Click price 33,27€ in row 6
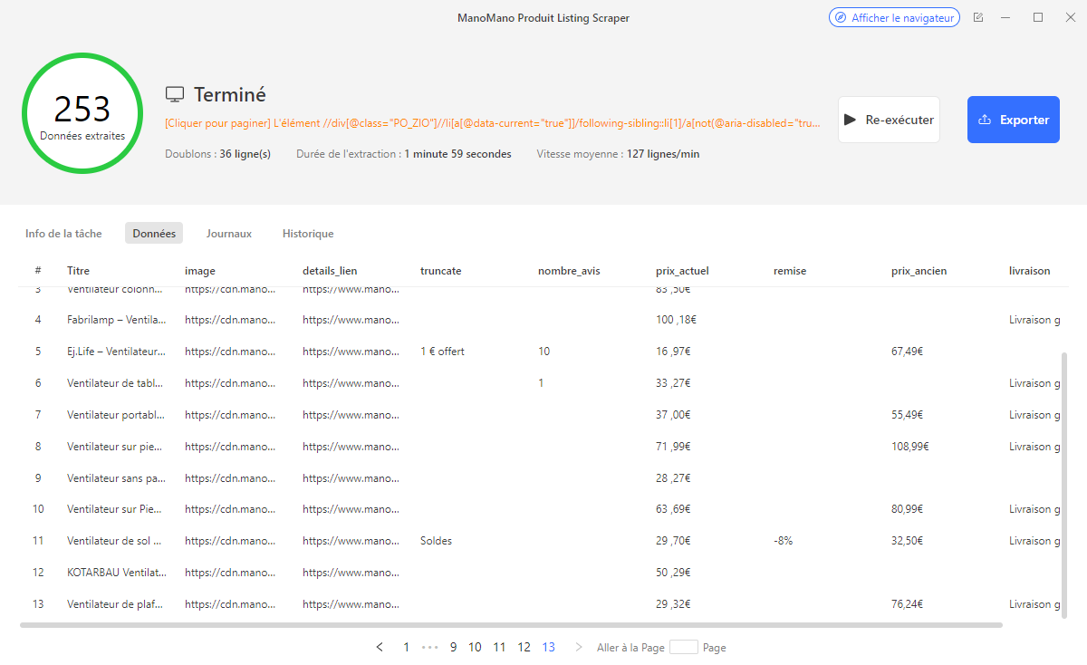 pyautogui.click(x=673, y=383)
